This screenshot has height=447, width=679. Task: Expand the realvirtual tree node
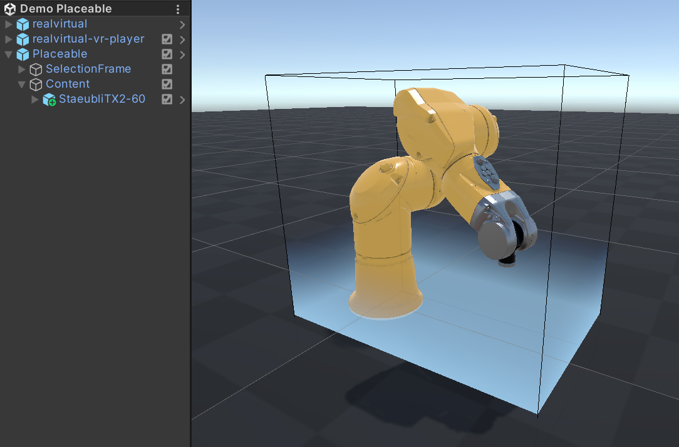[x=9, y=24]
